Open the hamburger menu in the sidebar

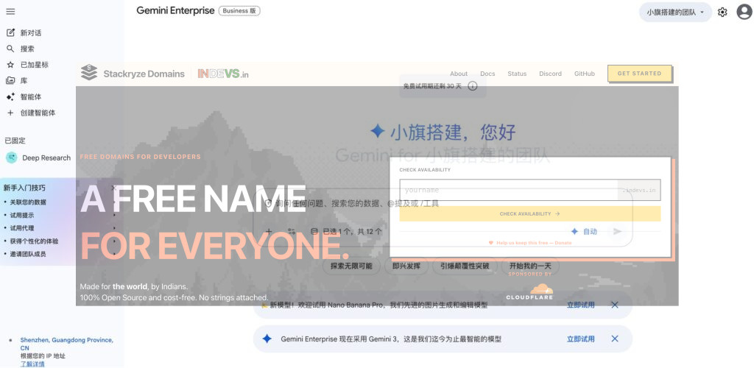tap(10, 12)
